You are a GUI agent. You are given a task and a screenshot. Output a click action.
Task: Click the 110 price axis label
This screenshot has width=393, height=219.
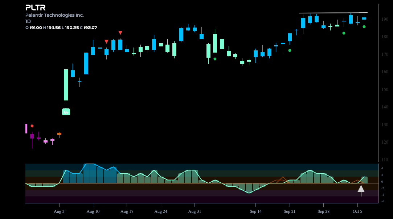pyautogui.click(x=385, y=160)
